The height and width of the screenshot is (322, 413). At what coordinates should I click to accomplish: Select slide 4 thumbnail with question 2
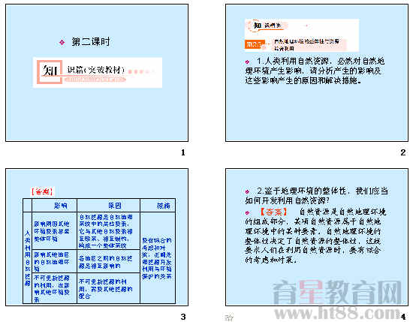coord(317,237)
